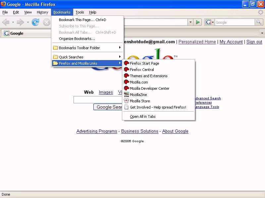The image size is (265, 198).
Task: Open the Language Tools link
Action: click(x=207, y=107)
